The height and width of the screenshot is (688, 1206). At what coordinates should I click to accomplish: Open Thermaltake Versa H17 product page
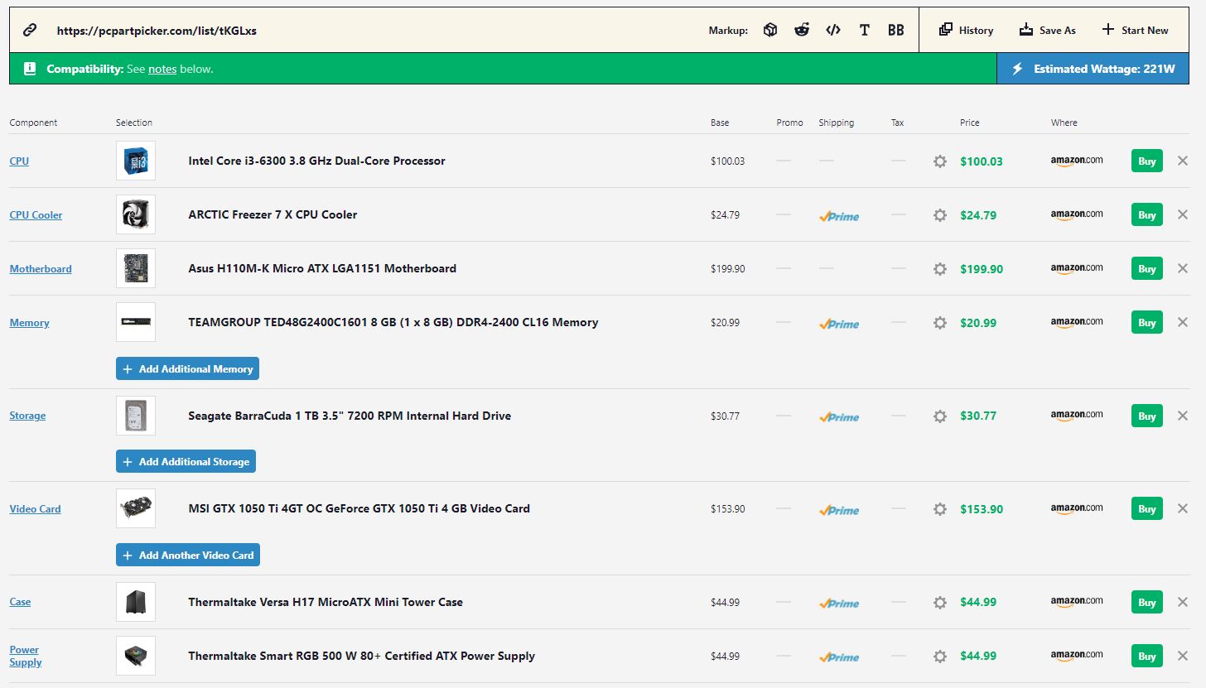326,602
